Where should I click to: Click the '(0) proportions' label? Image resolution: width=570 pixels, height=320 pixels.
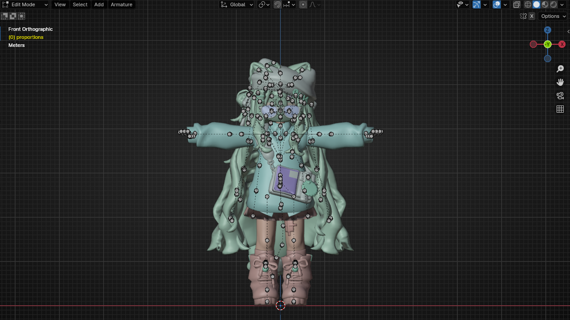coord(26,37)
